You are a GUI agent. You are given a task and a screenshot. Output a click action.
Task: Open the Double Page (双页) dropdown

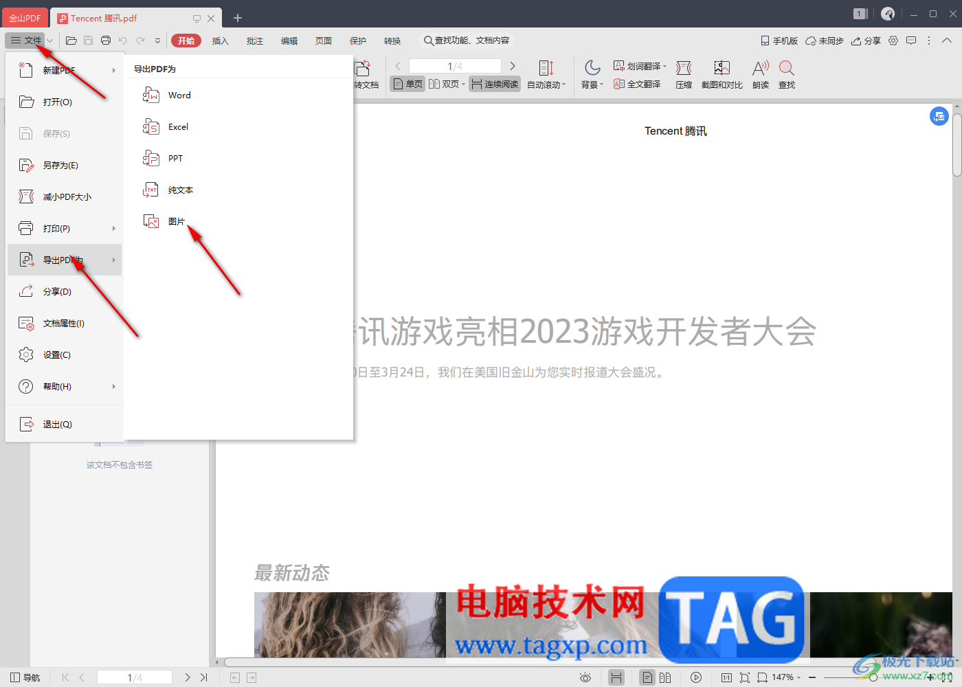pyautogui.click(x=463, y=85)
